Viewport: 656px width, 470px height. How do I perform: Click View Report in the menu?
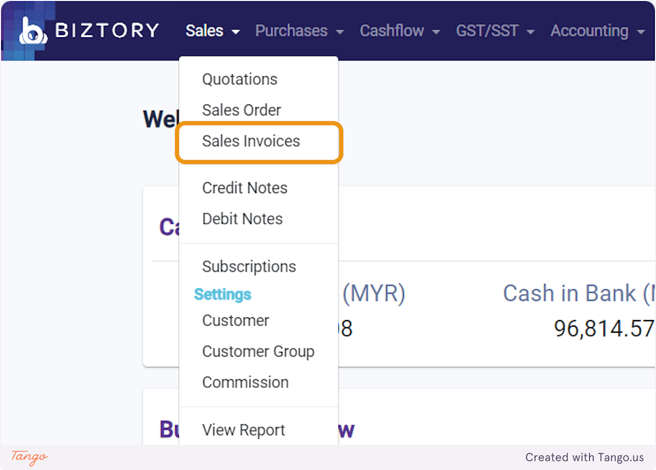tap(243, 430)
